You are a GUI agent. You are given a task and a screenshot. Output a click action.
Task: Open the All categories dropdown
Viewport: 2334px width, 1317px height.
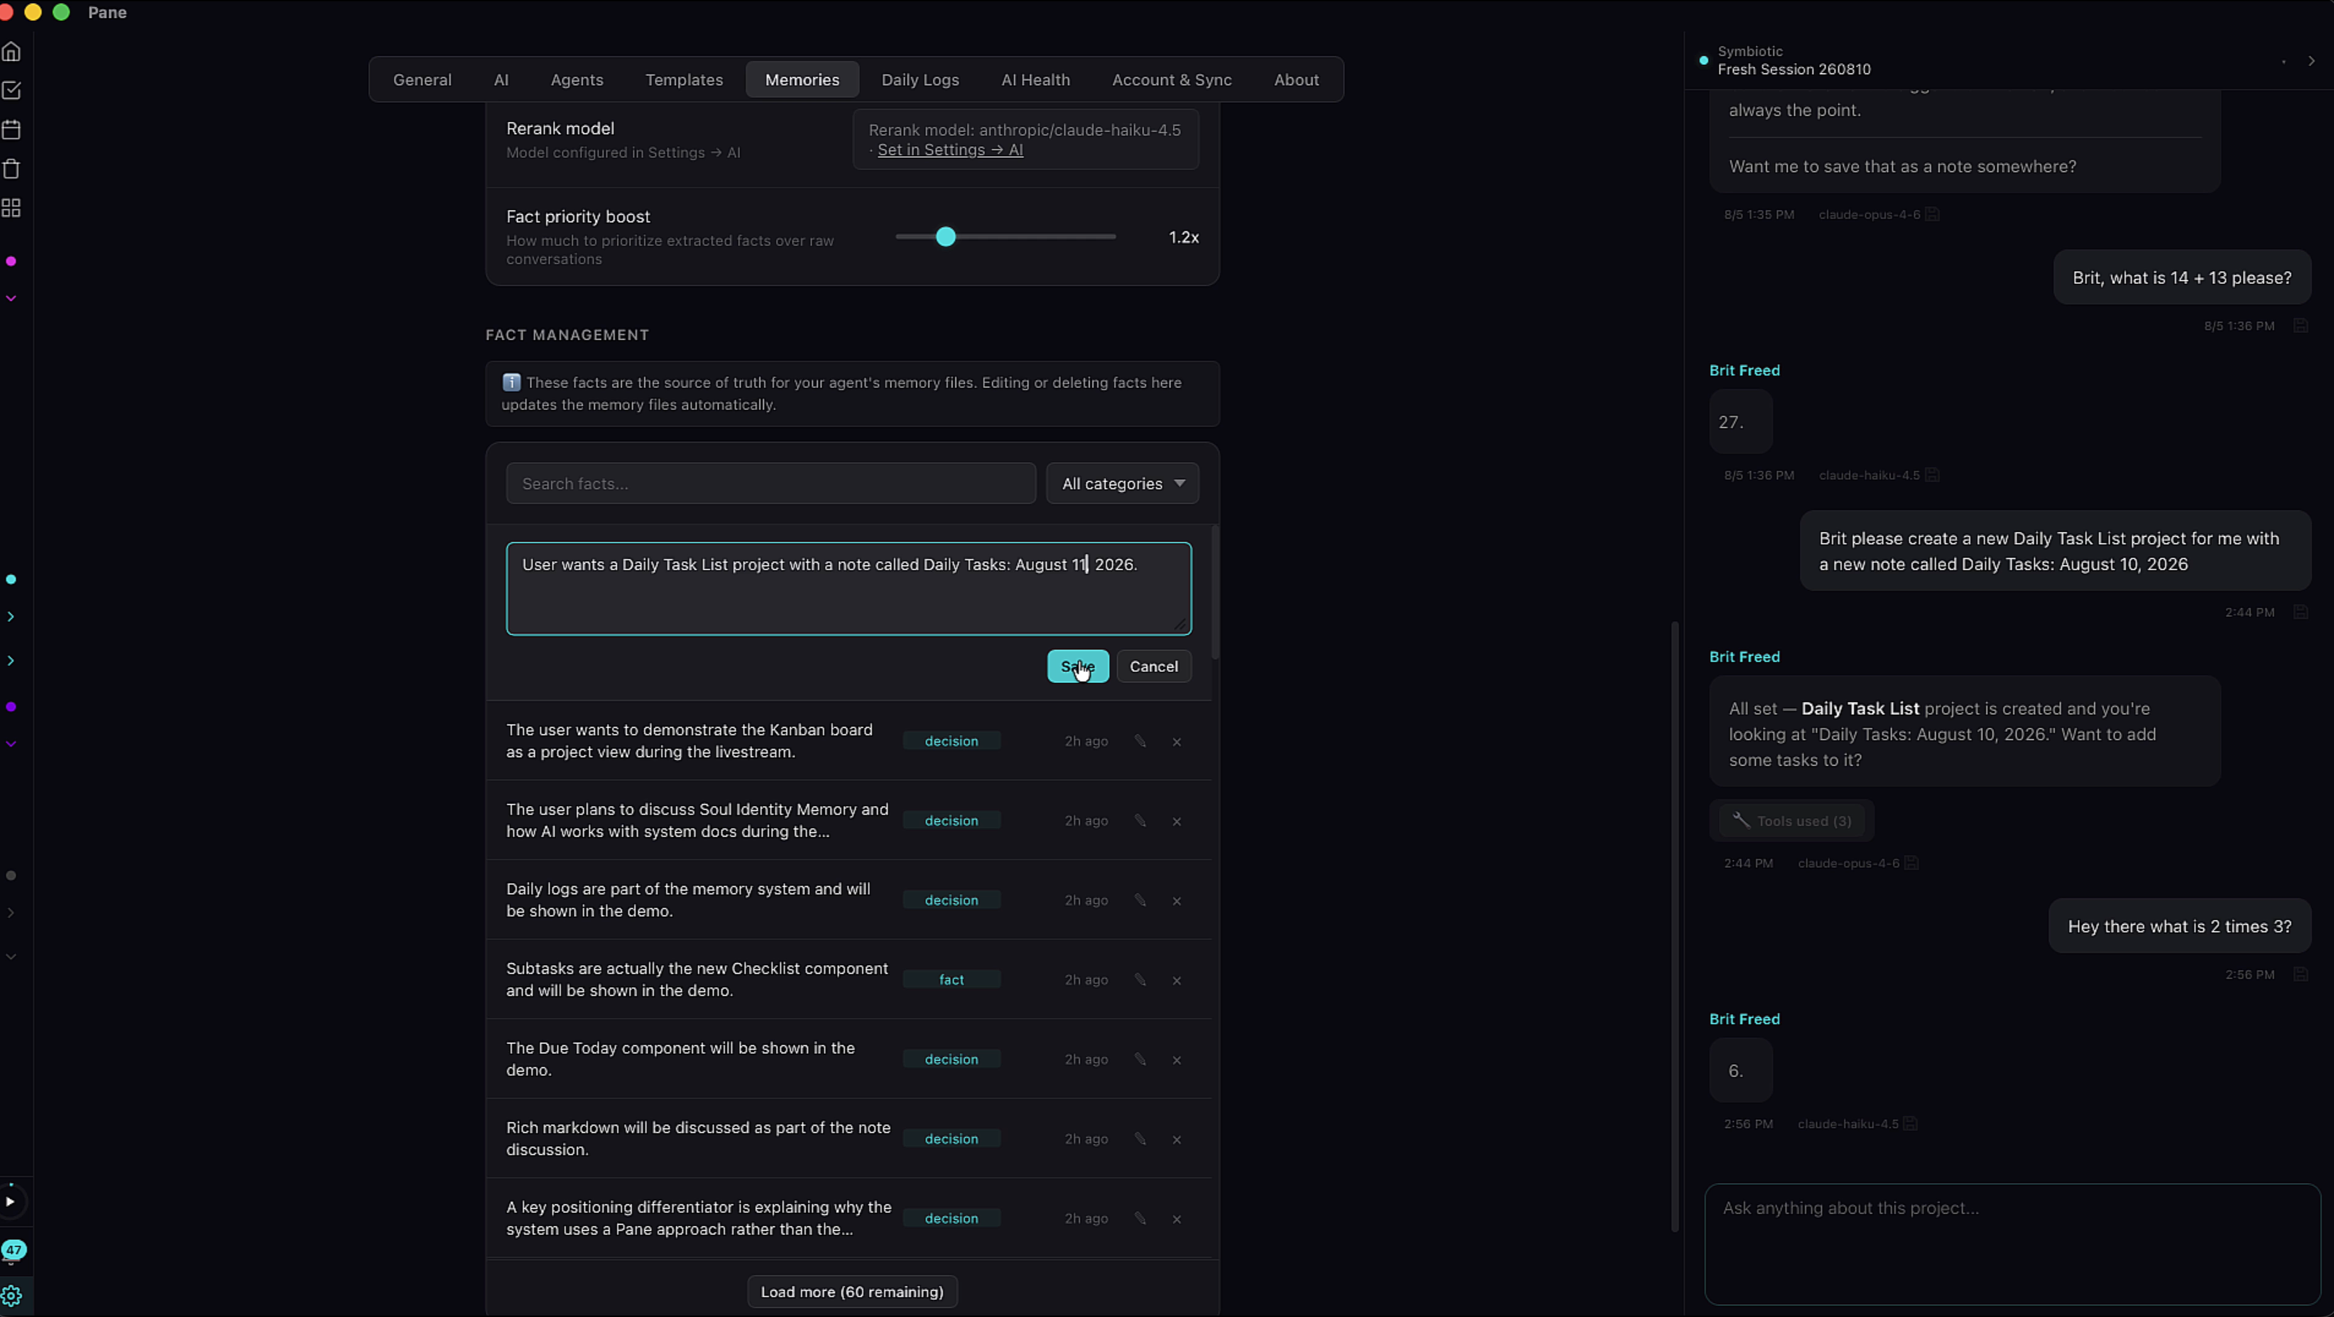[1122, 483]
